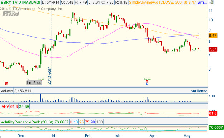The width and height of the screenshot is (224, 138).
Task: Click the red 7.37 last price bubble
Action: click(x=213, y=49)
